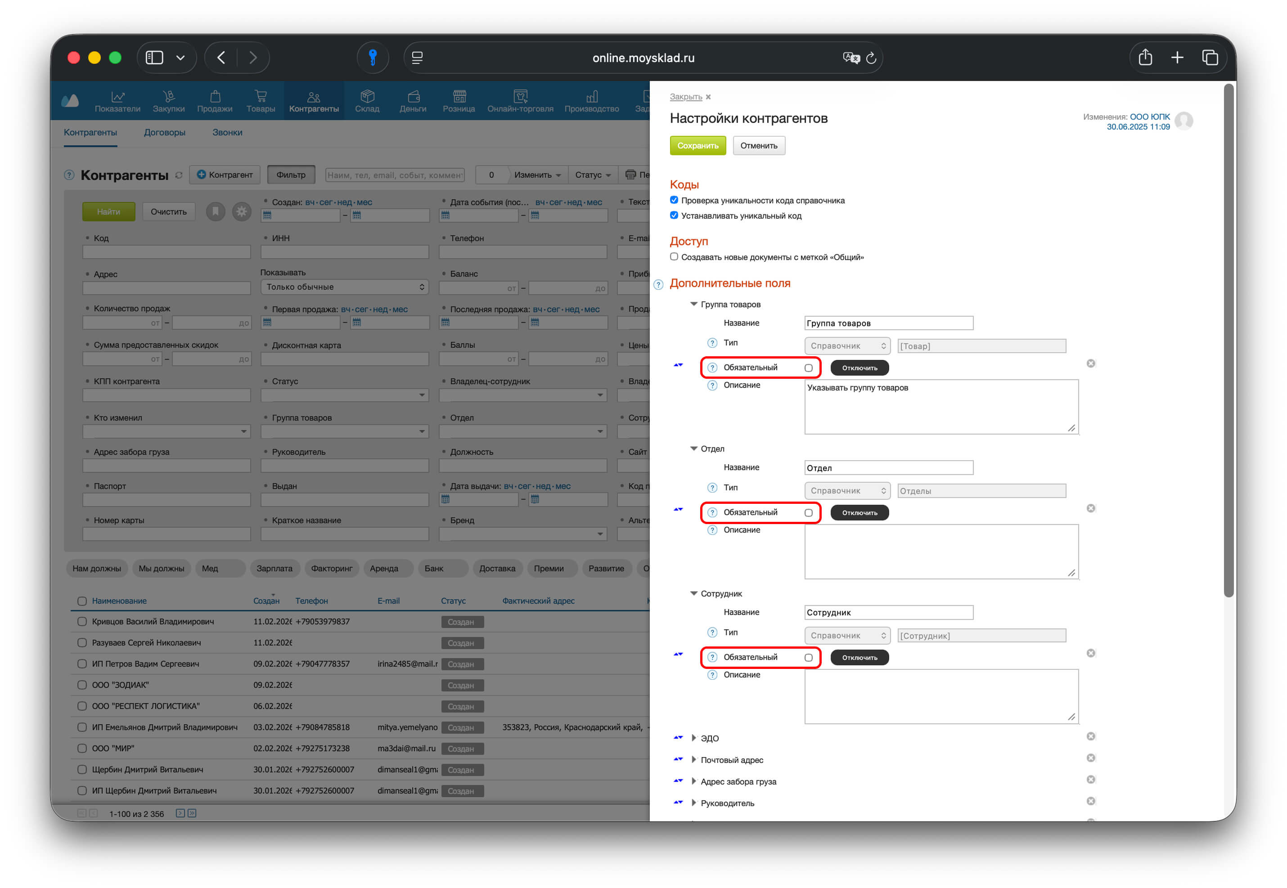Click the search field Наим, тел, email

[x=395, y=175]
